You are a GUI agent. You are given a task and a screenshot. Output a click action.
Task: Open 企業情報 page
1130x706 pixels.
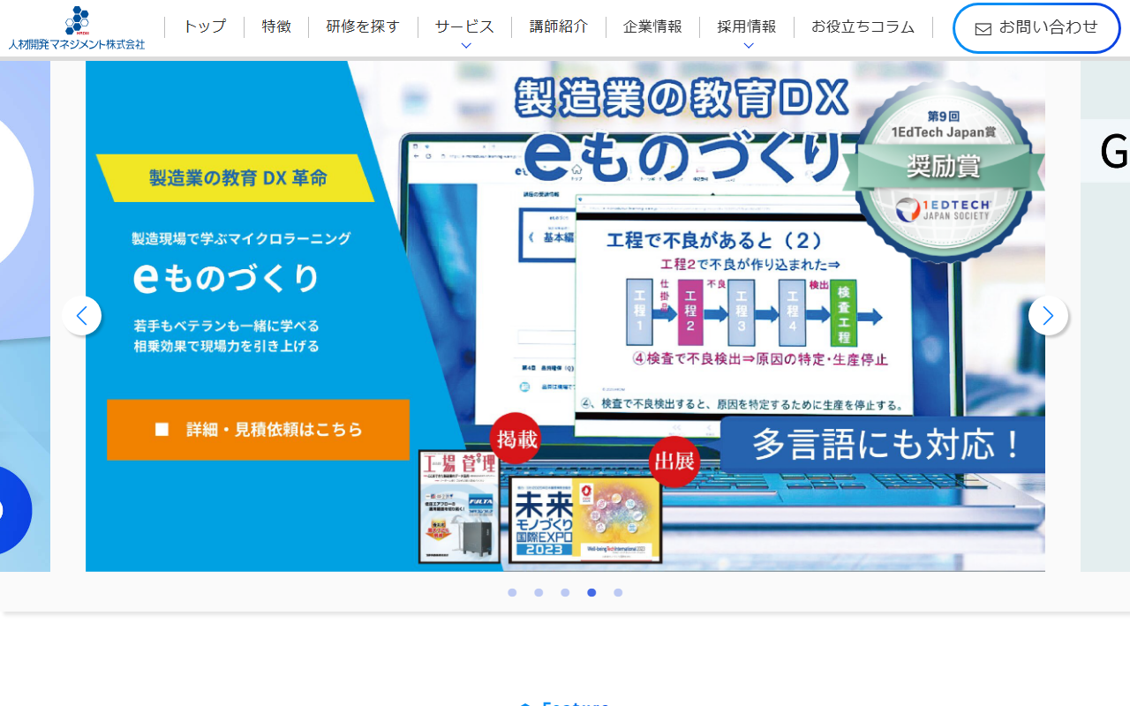[652, 26]
